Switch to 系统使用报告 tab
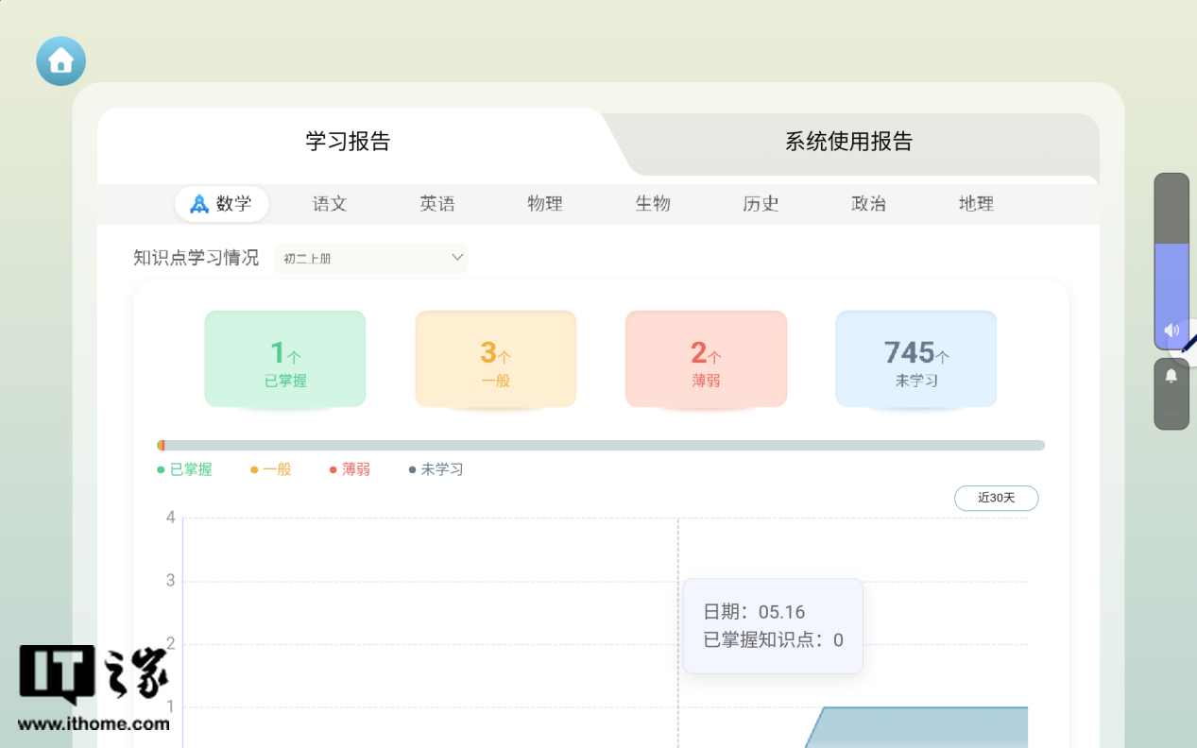The height and width of the screenshot is (748, 1197). (x=848, y=142)
